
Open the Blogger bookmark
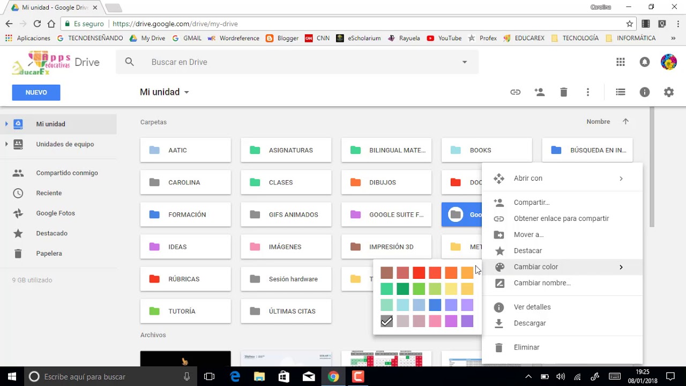pyautogui.click(x=282, y=38)
